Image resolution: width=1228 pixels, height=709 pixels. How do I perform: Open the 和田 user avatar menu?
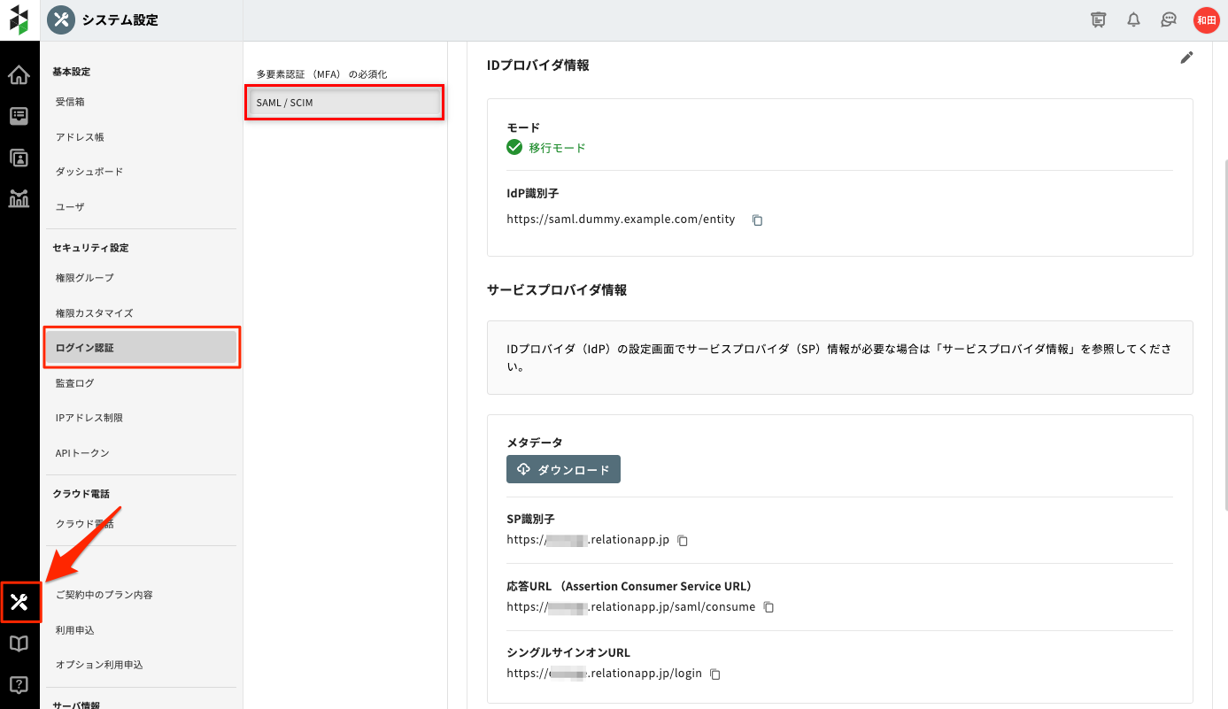pos(1206,19)
